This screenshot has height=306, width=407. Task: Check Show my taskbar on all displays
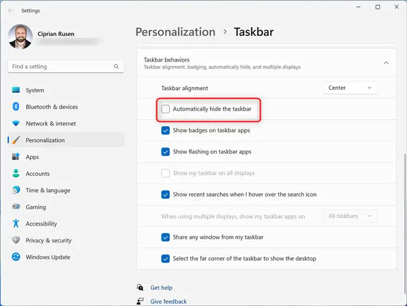pos(165,173)
